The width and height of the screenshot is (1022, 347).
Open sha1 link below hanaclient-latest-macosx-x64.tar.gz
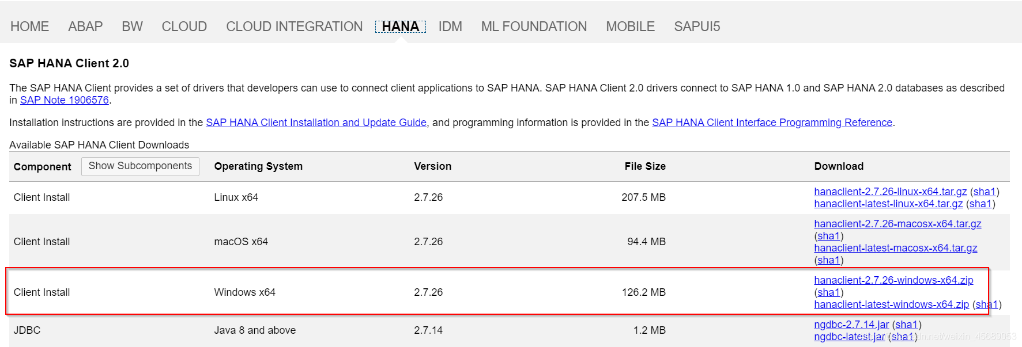(829, 260)
